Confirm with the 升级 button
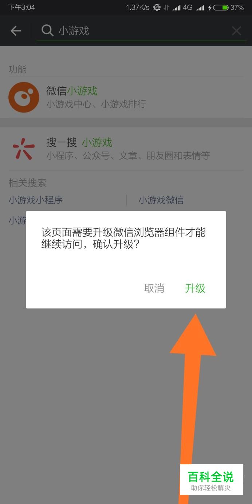The height and width of the screenshot is (504, 252). click(x=195, y=288)
